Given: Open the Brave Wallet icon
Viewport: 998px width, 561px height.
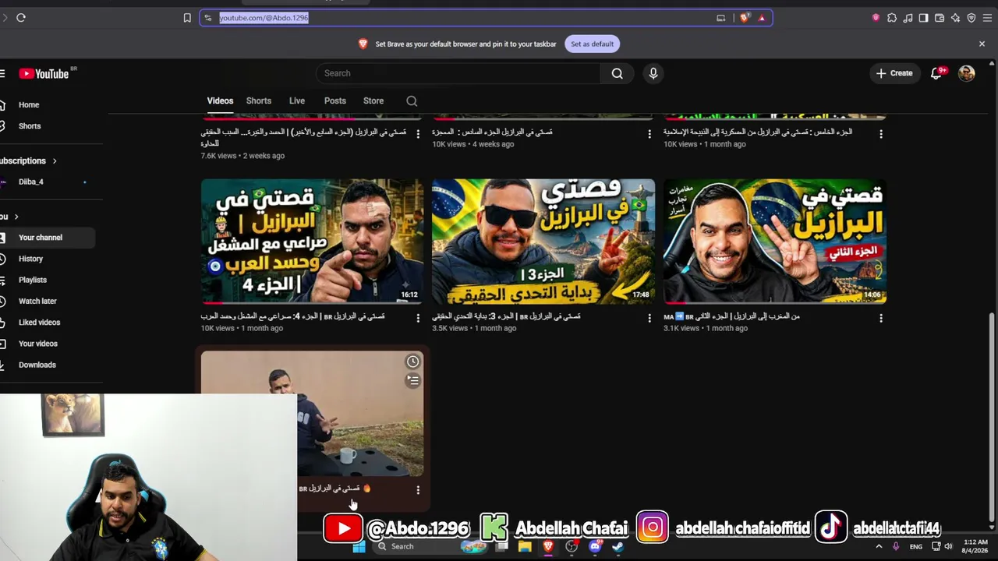Looking at the screenshot, I should point(940,18).
